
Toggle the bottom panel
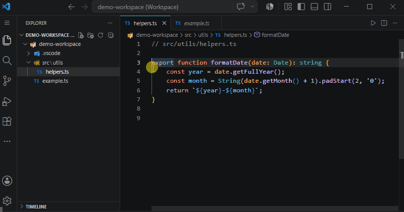(314, 7)
